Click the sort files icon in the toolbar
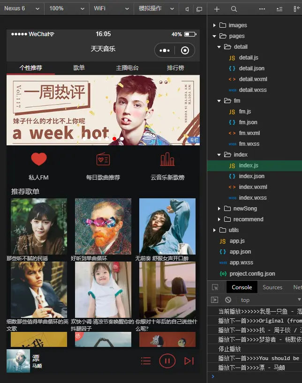The width and height of the screenshot is (302, 383). [279, 9]
